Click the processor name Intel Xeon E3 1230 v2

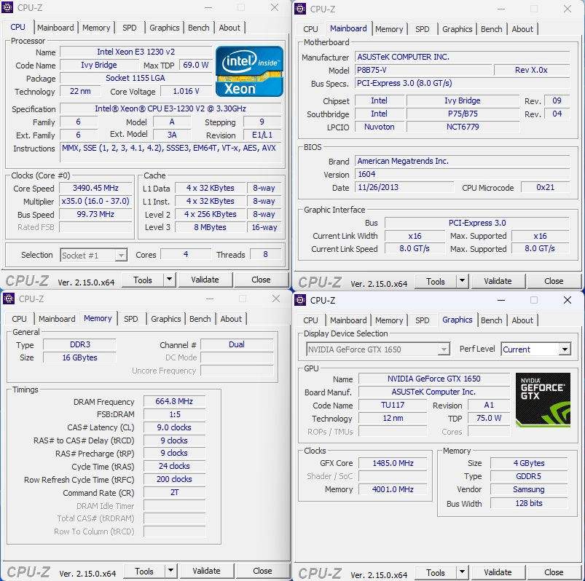pyautogui.click(x=136, y=52)
